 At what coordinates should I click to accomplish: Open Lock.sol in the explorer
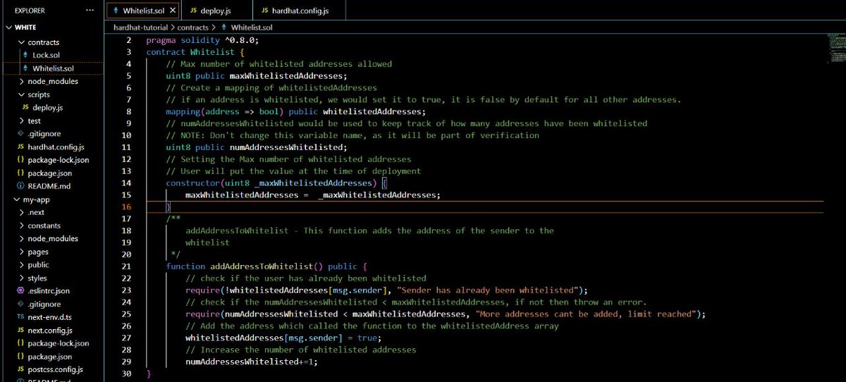click(x=46, y=55)
